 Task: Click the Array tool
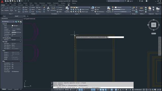pyautogui.click(x=38, y=12)
